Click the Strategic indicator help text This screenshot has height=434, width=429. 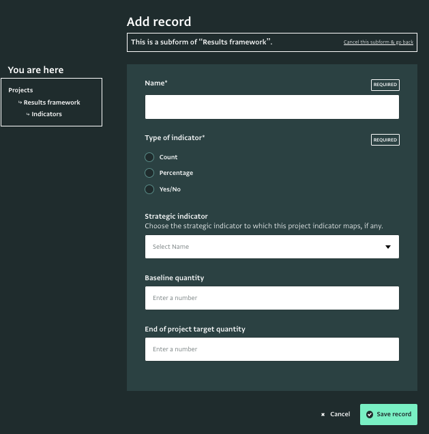tap(264, 226)
